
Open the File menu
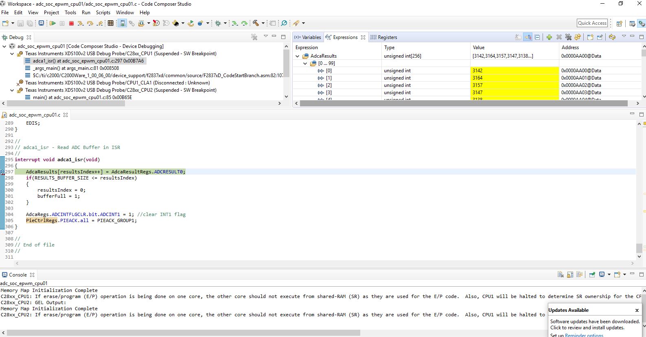(5, 13)
